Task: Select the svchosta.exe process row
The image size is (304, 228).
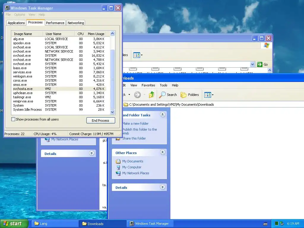Action: click(59, 89)
